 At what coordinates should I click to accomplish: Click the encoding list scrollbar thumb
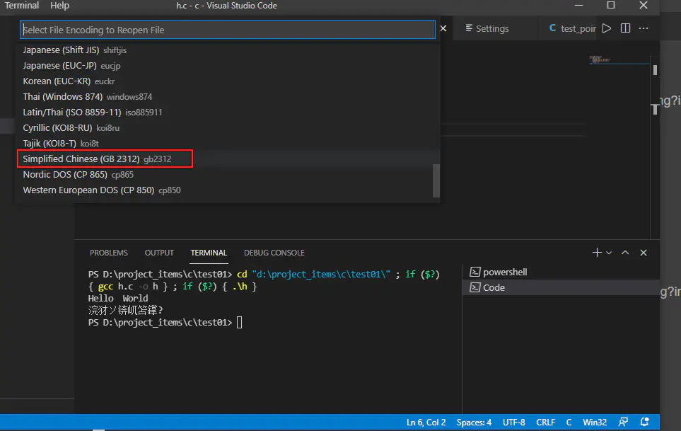click(436, 181)
